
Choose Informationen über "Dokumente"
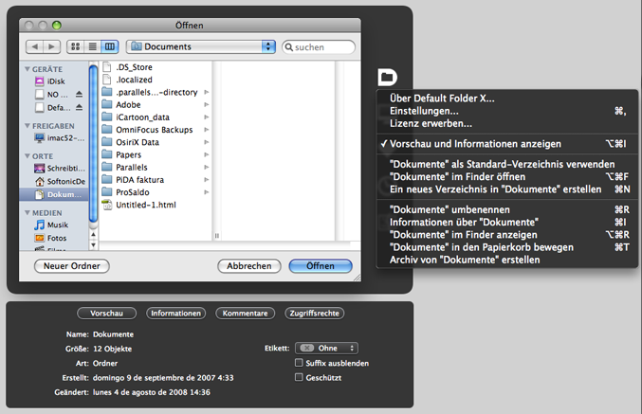[507, 223]
